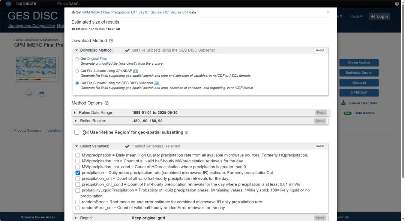
Task: Select the Get Original Files radio option
Action: [77, 59]
